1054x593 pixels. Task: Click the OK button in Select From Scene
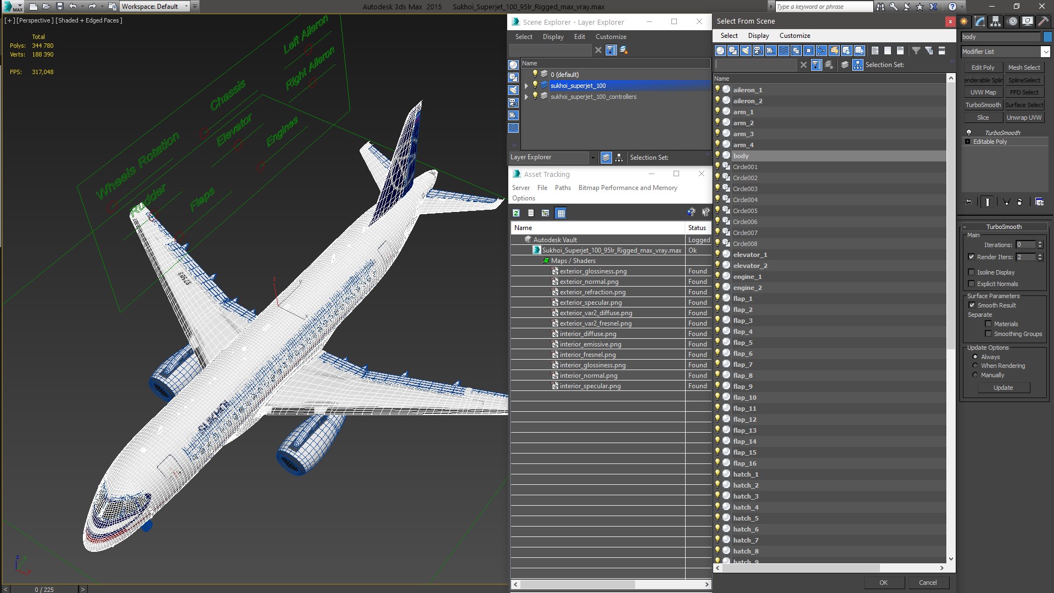click(883, 583)
